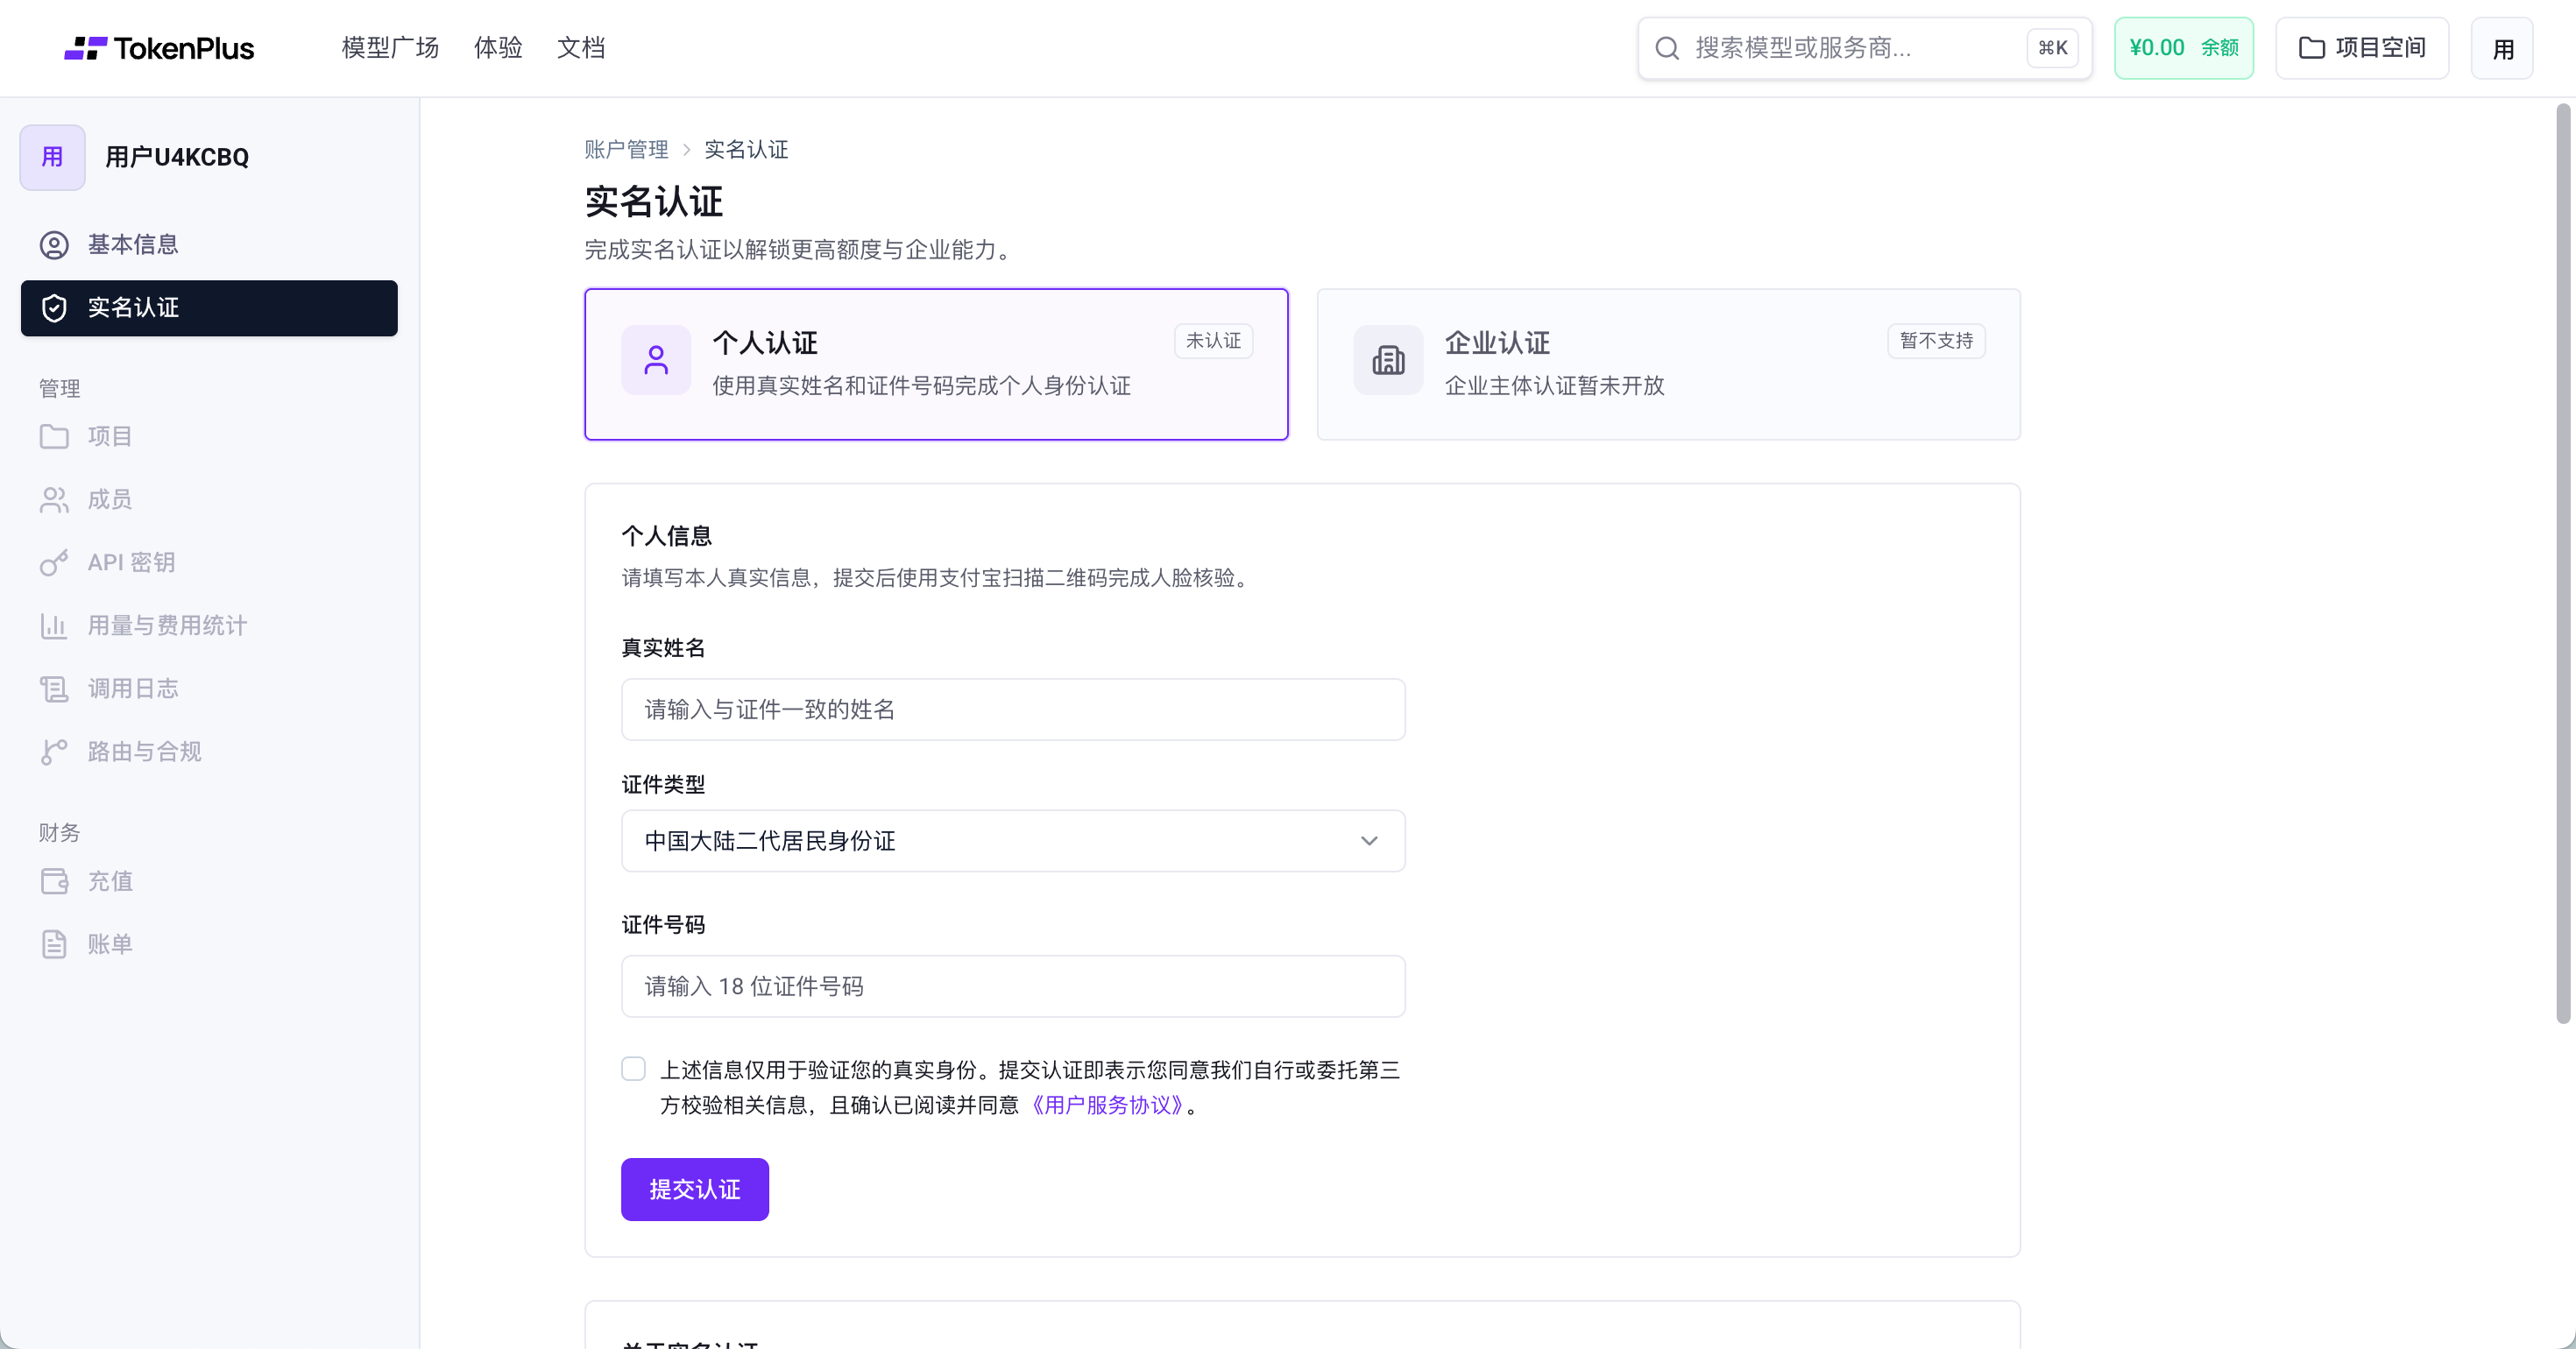Open 调用日志 in the sidebar
The height and width of the screenshot is (1349, 2576).
[x=209, y=689]
